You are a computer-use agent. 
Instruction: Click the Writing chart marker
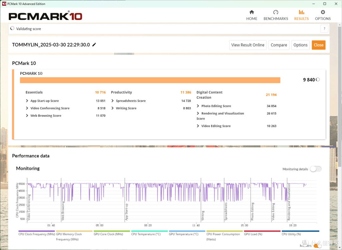(x=203, y=215)
